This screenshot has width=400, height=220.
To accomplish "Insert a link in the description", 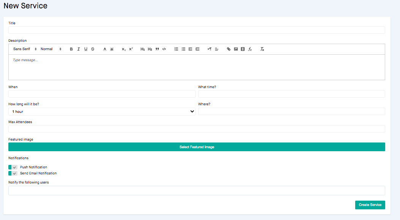I will pyautogui.click(x=228, y=49).
